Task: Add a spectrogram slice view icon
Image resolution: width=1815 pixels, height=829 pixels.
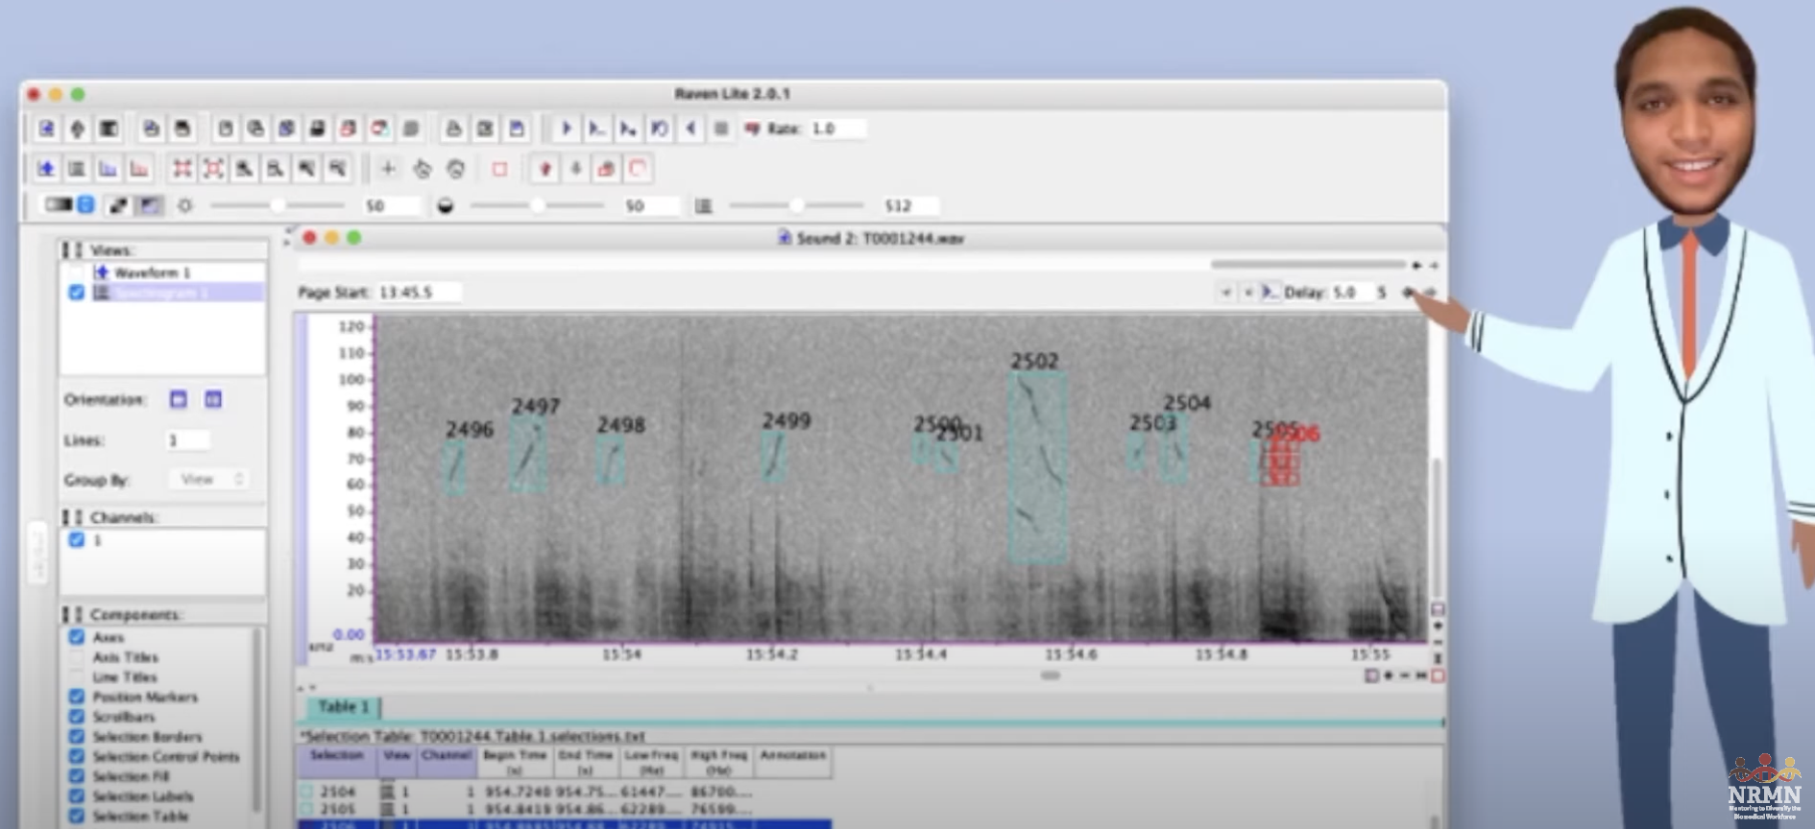Action: point(108,169)
